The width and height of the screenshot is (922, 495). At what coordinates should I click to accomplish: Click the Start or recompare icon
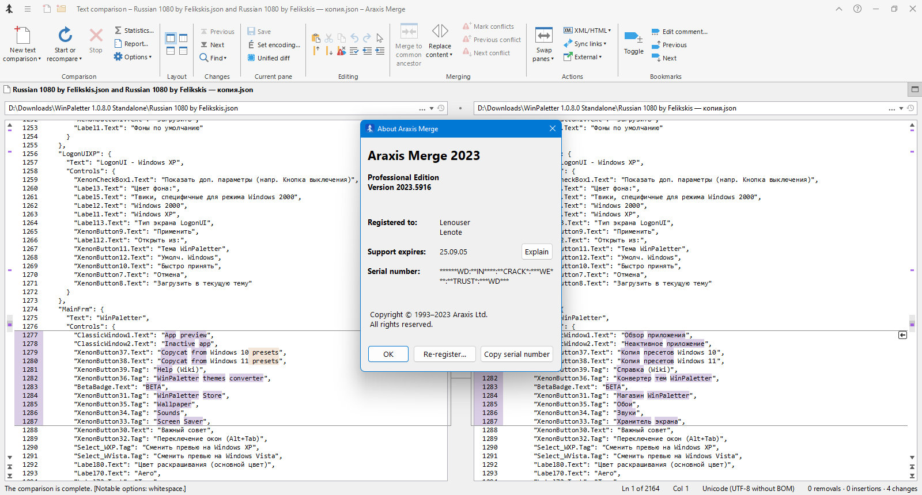tap(65, 36)
